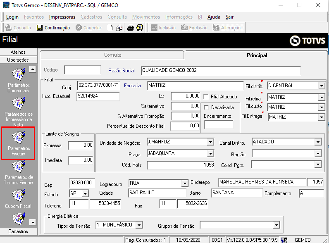Screen dimensions: 329x243
Task: Expand Região dropdown
Action: [x=318, y=154]
